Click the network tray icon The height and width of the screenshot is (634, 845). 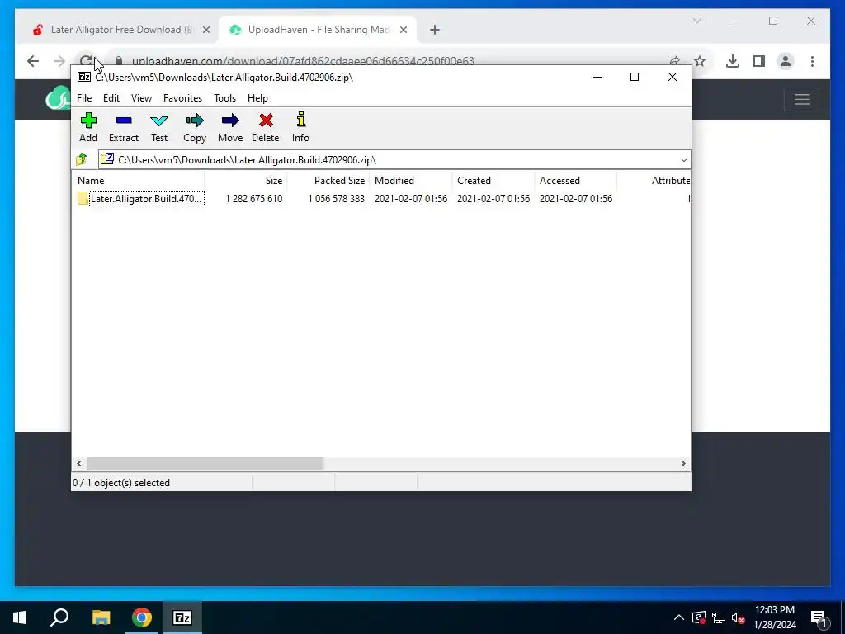tap(719, 617)
